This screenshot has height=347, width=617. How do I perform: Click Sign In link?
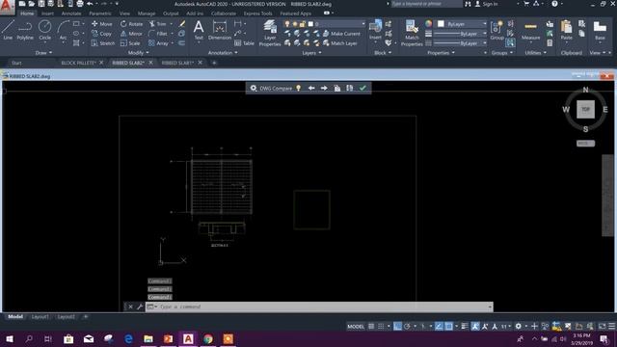click(x=486, y=4)
